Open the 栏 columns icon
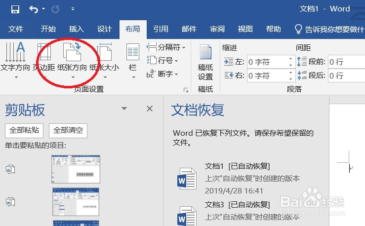365x226 pixels. click(x=133, y=52)
